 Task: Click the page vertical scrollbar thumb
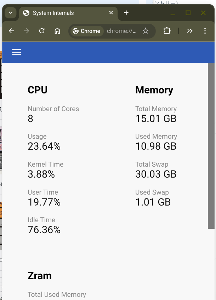[x=211, y=146]
